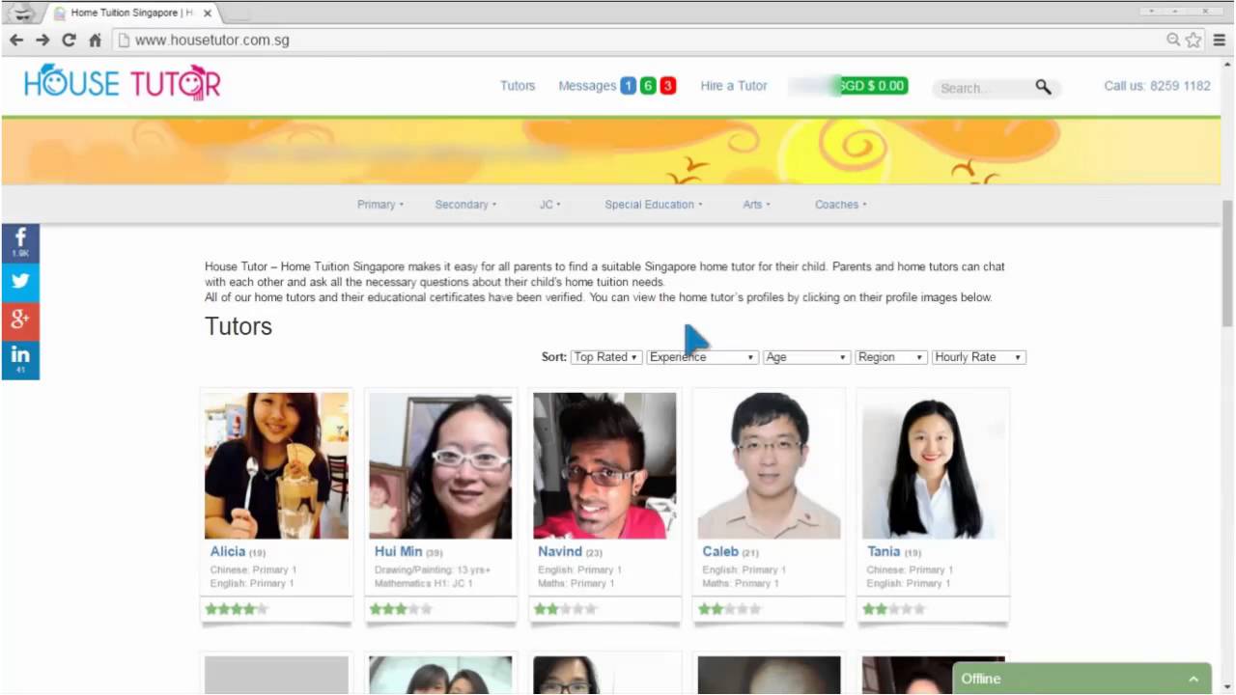Viewport: 1236px width, 695px height.
Task: Click Caleb's star rating
Action: pos(729,609)
